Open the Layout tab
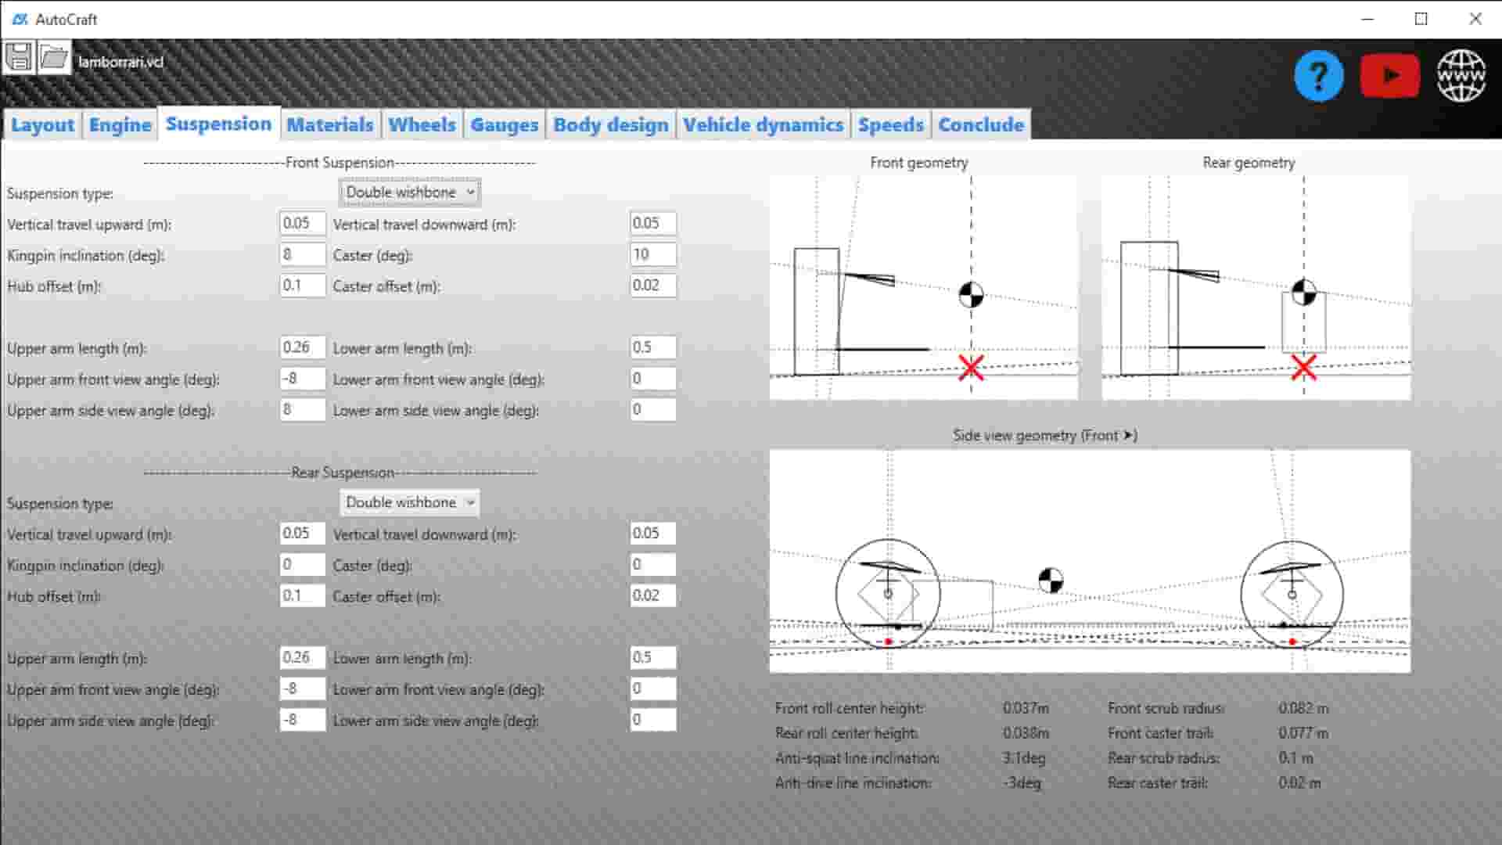This screenshot has height=845, width=1502. point(42,124)
